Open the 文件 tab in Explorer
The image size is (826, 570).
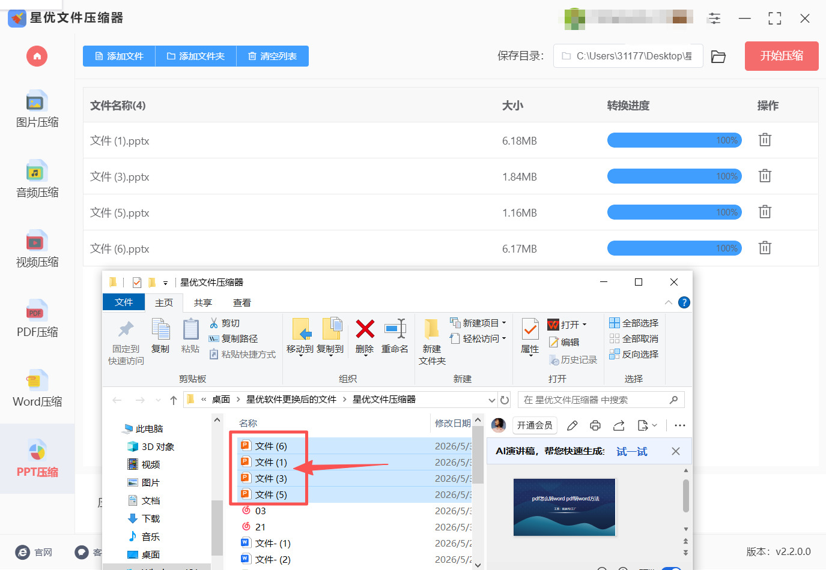point(124,302)
